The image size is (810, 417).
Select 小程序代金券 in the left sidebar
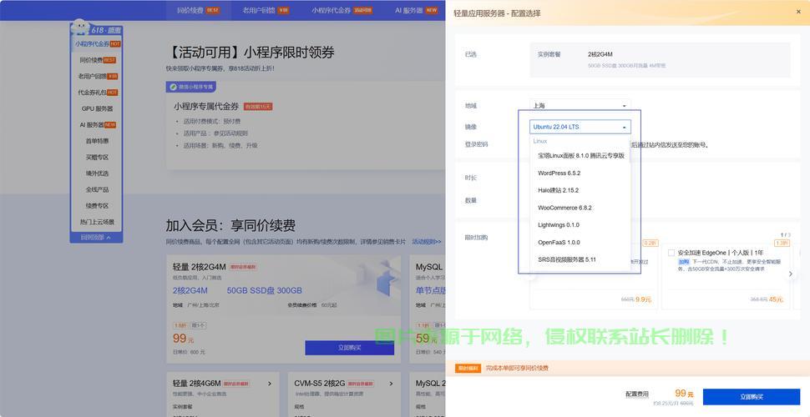coord(97,44)
